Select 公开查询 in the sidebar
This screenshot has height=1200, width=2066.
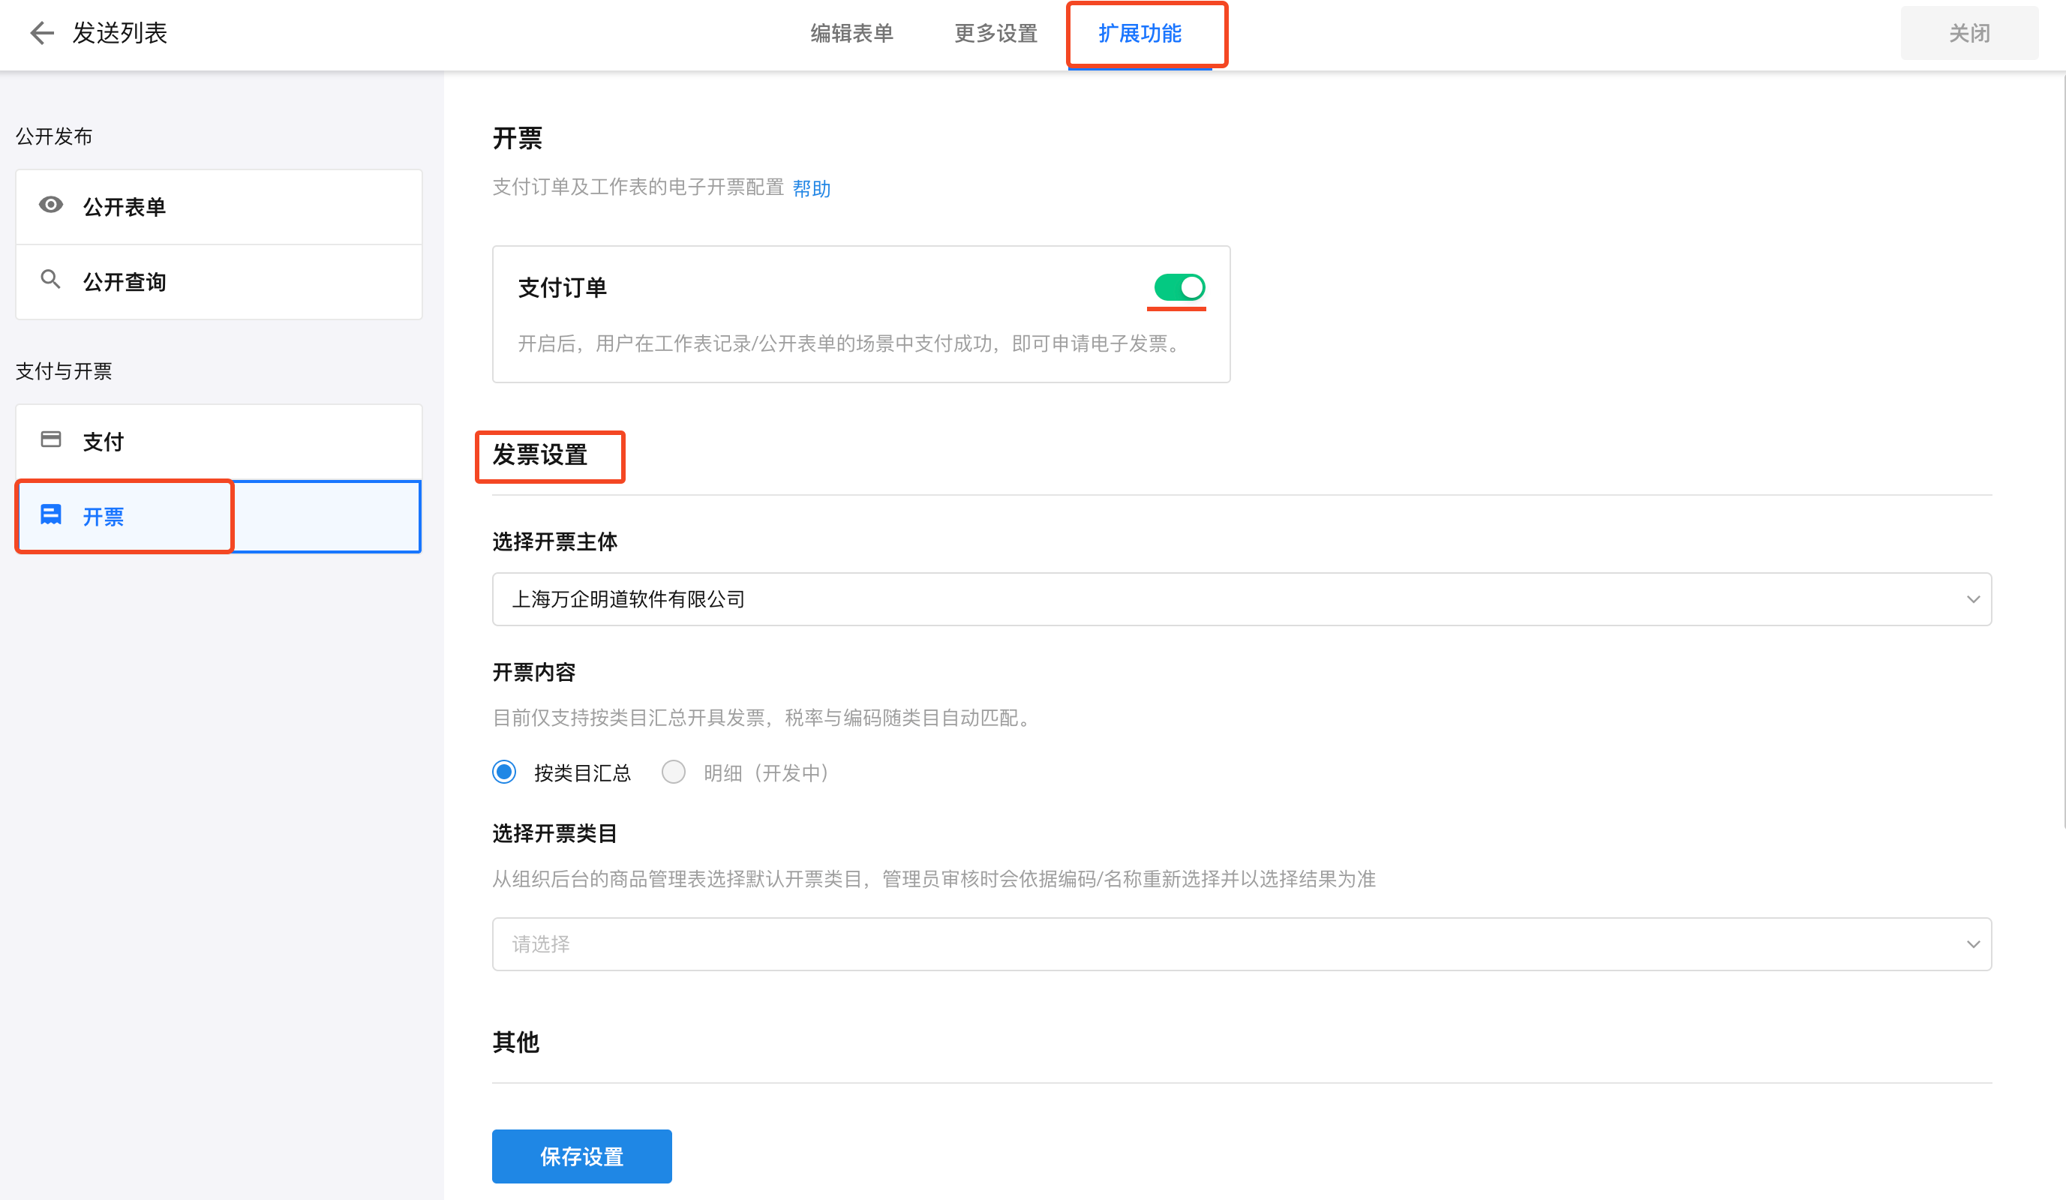click(125, 281)
